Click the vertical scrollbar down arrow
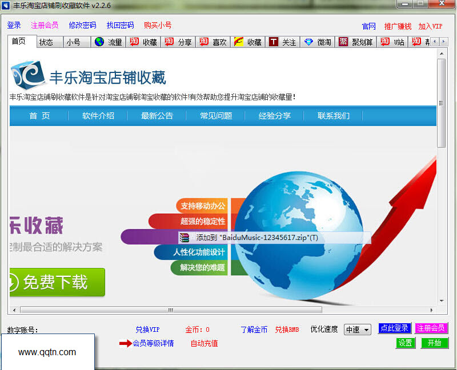Image resolution: width=457 pixels, height=370 pixels. [442, 301]
